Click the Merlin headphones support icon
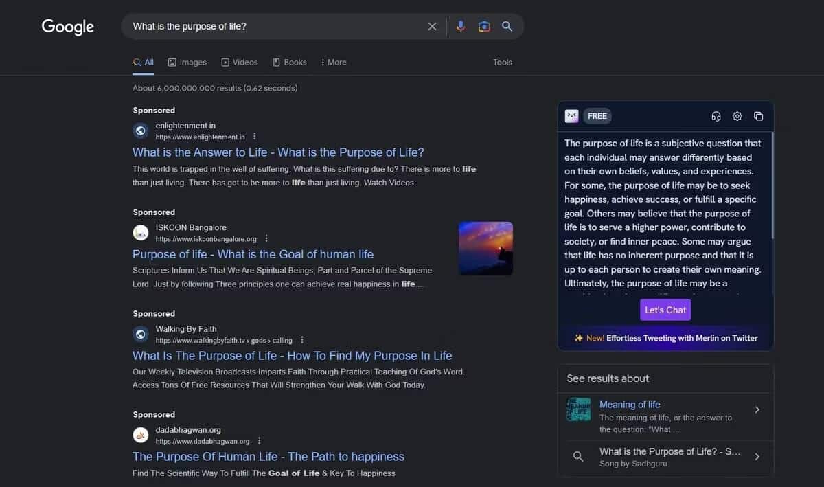This screenshot has width=824, height=487. coord(716,116)
